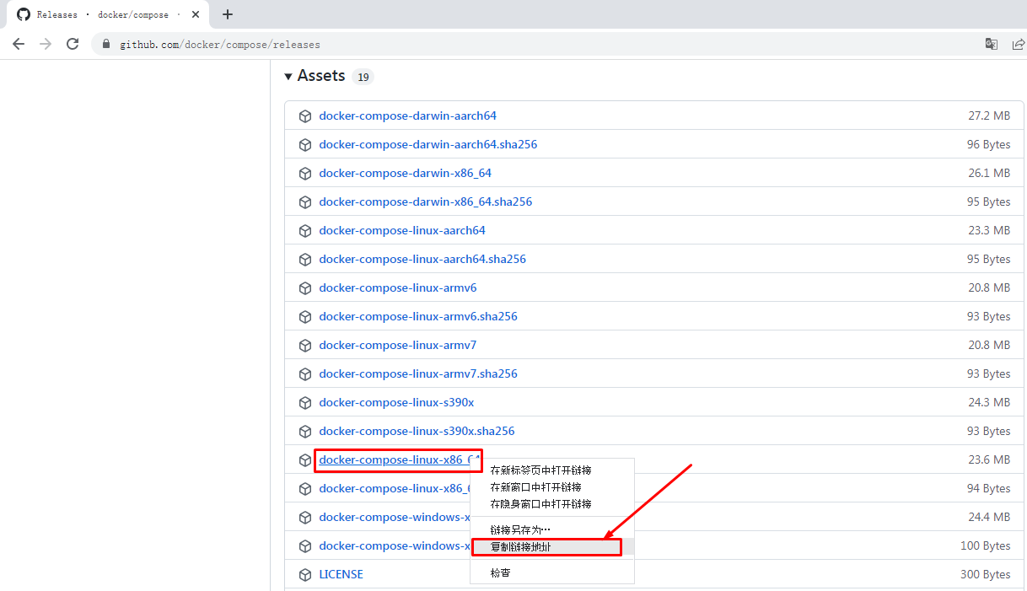Click the share page icon in address bar
This screenshot has height=591, width=1027.
click(1018, 44)
